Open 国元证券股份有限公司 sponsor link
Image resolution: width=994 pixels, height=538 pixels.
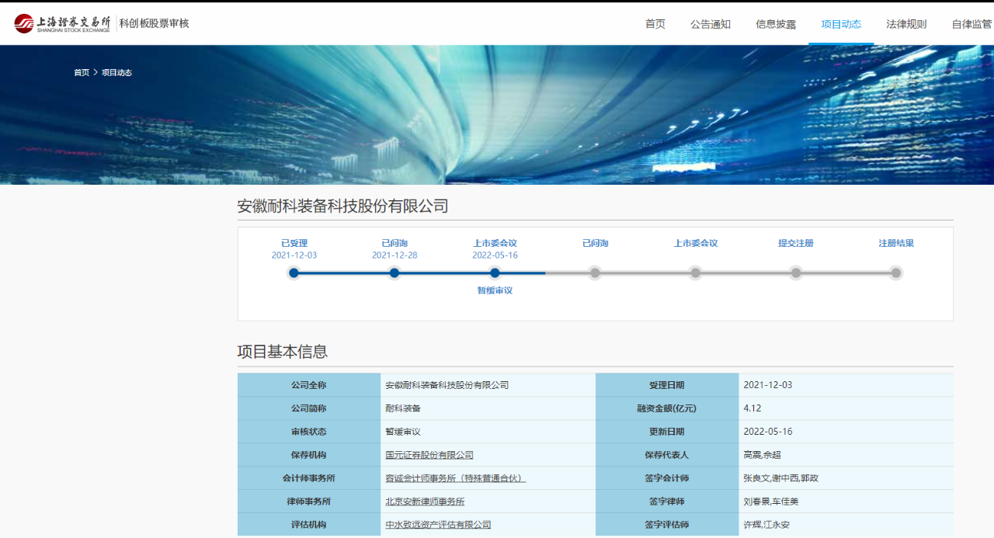[429, 455]
